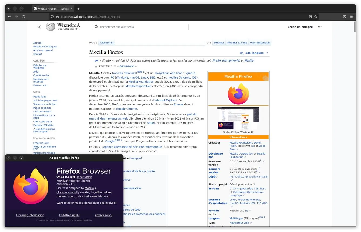The height and width of the screenshot is (232, 361).
Task: Bookmark this page with the star icon
Action: (x=316, y=17)
